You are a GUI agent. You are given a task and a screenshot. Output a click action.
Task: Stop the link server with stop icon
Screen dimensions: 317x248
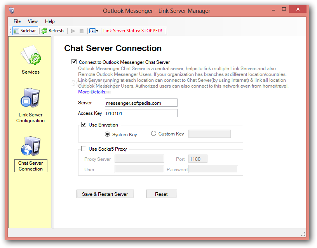82,31
